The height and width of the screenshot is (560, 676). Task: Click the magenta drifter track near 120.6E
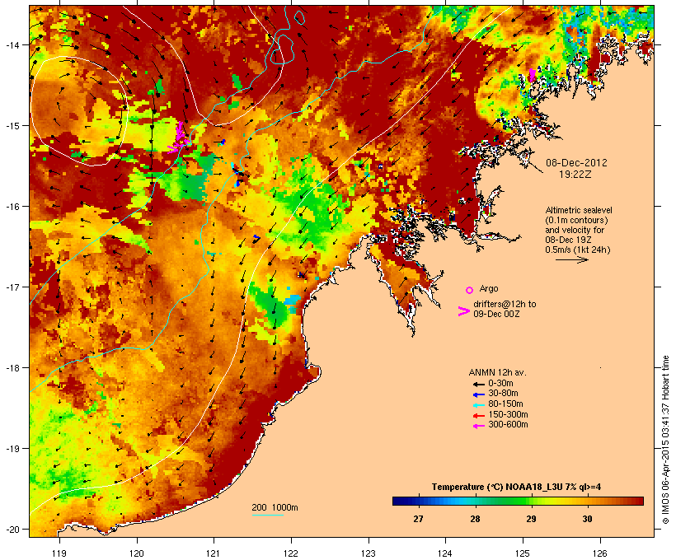pyautogui.click(x=179, y=138)
